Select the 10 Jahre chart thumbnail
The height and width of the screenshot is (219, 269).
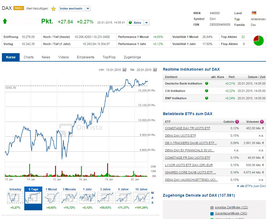point(141,198)
